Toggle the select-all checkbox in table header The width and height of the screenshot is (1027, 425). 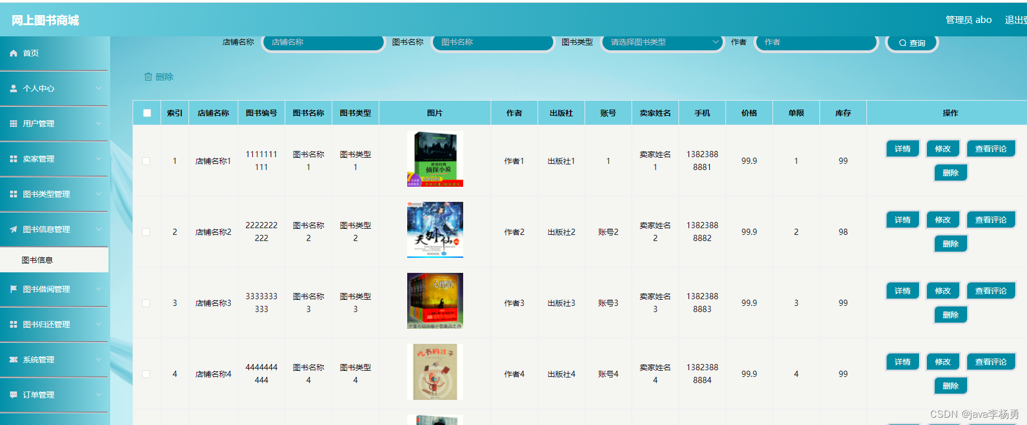[x=147, y=113]
